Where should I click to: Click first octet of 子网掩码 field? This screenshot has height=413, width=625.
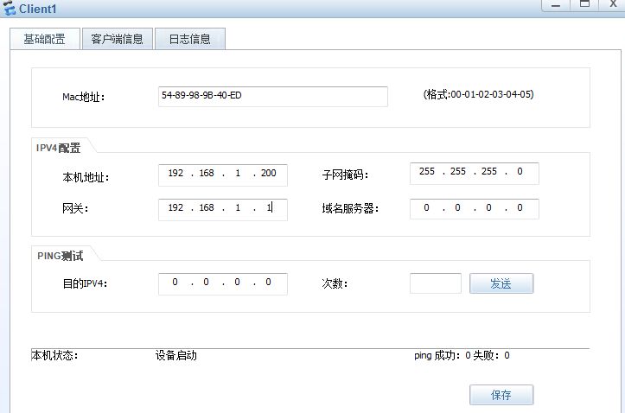427,172
